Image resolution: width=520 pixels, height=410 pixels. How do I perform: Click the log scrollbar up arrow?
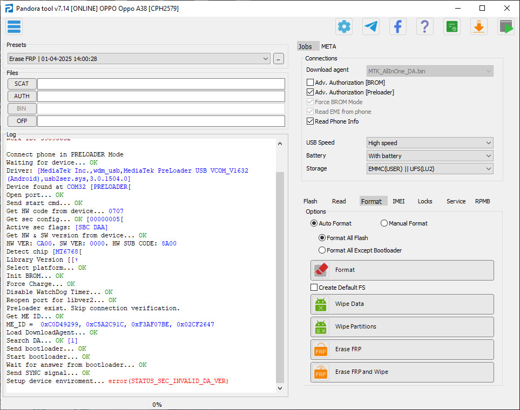280,143
